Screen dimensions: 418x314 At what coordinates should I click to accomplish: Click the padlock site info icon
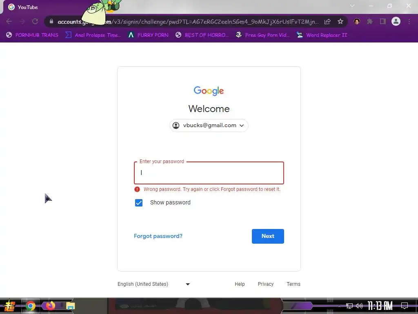tap(51, 21)
